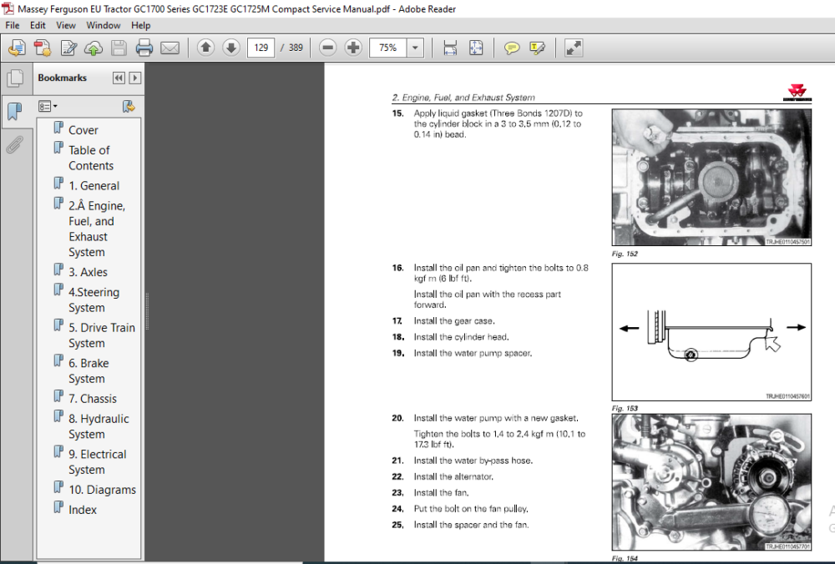
Task: Open the Help menu
Action: (x=140, y=25)
